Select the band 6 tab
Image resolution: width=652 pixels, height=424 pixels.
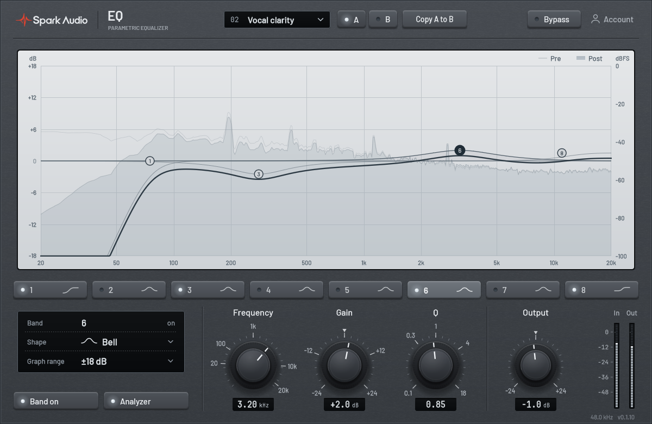pos(444,290)
